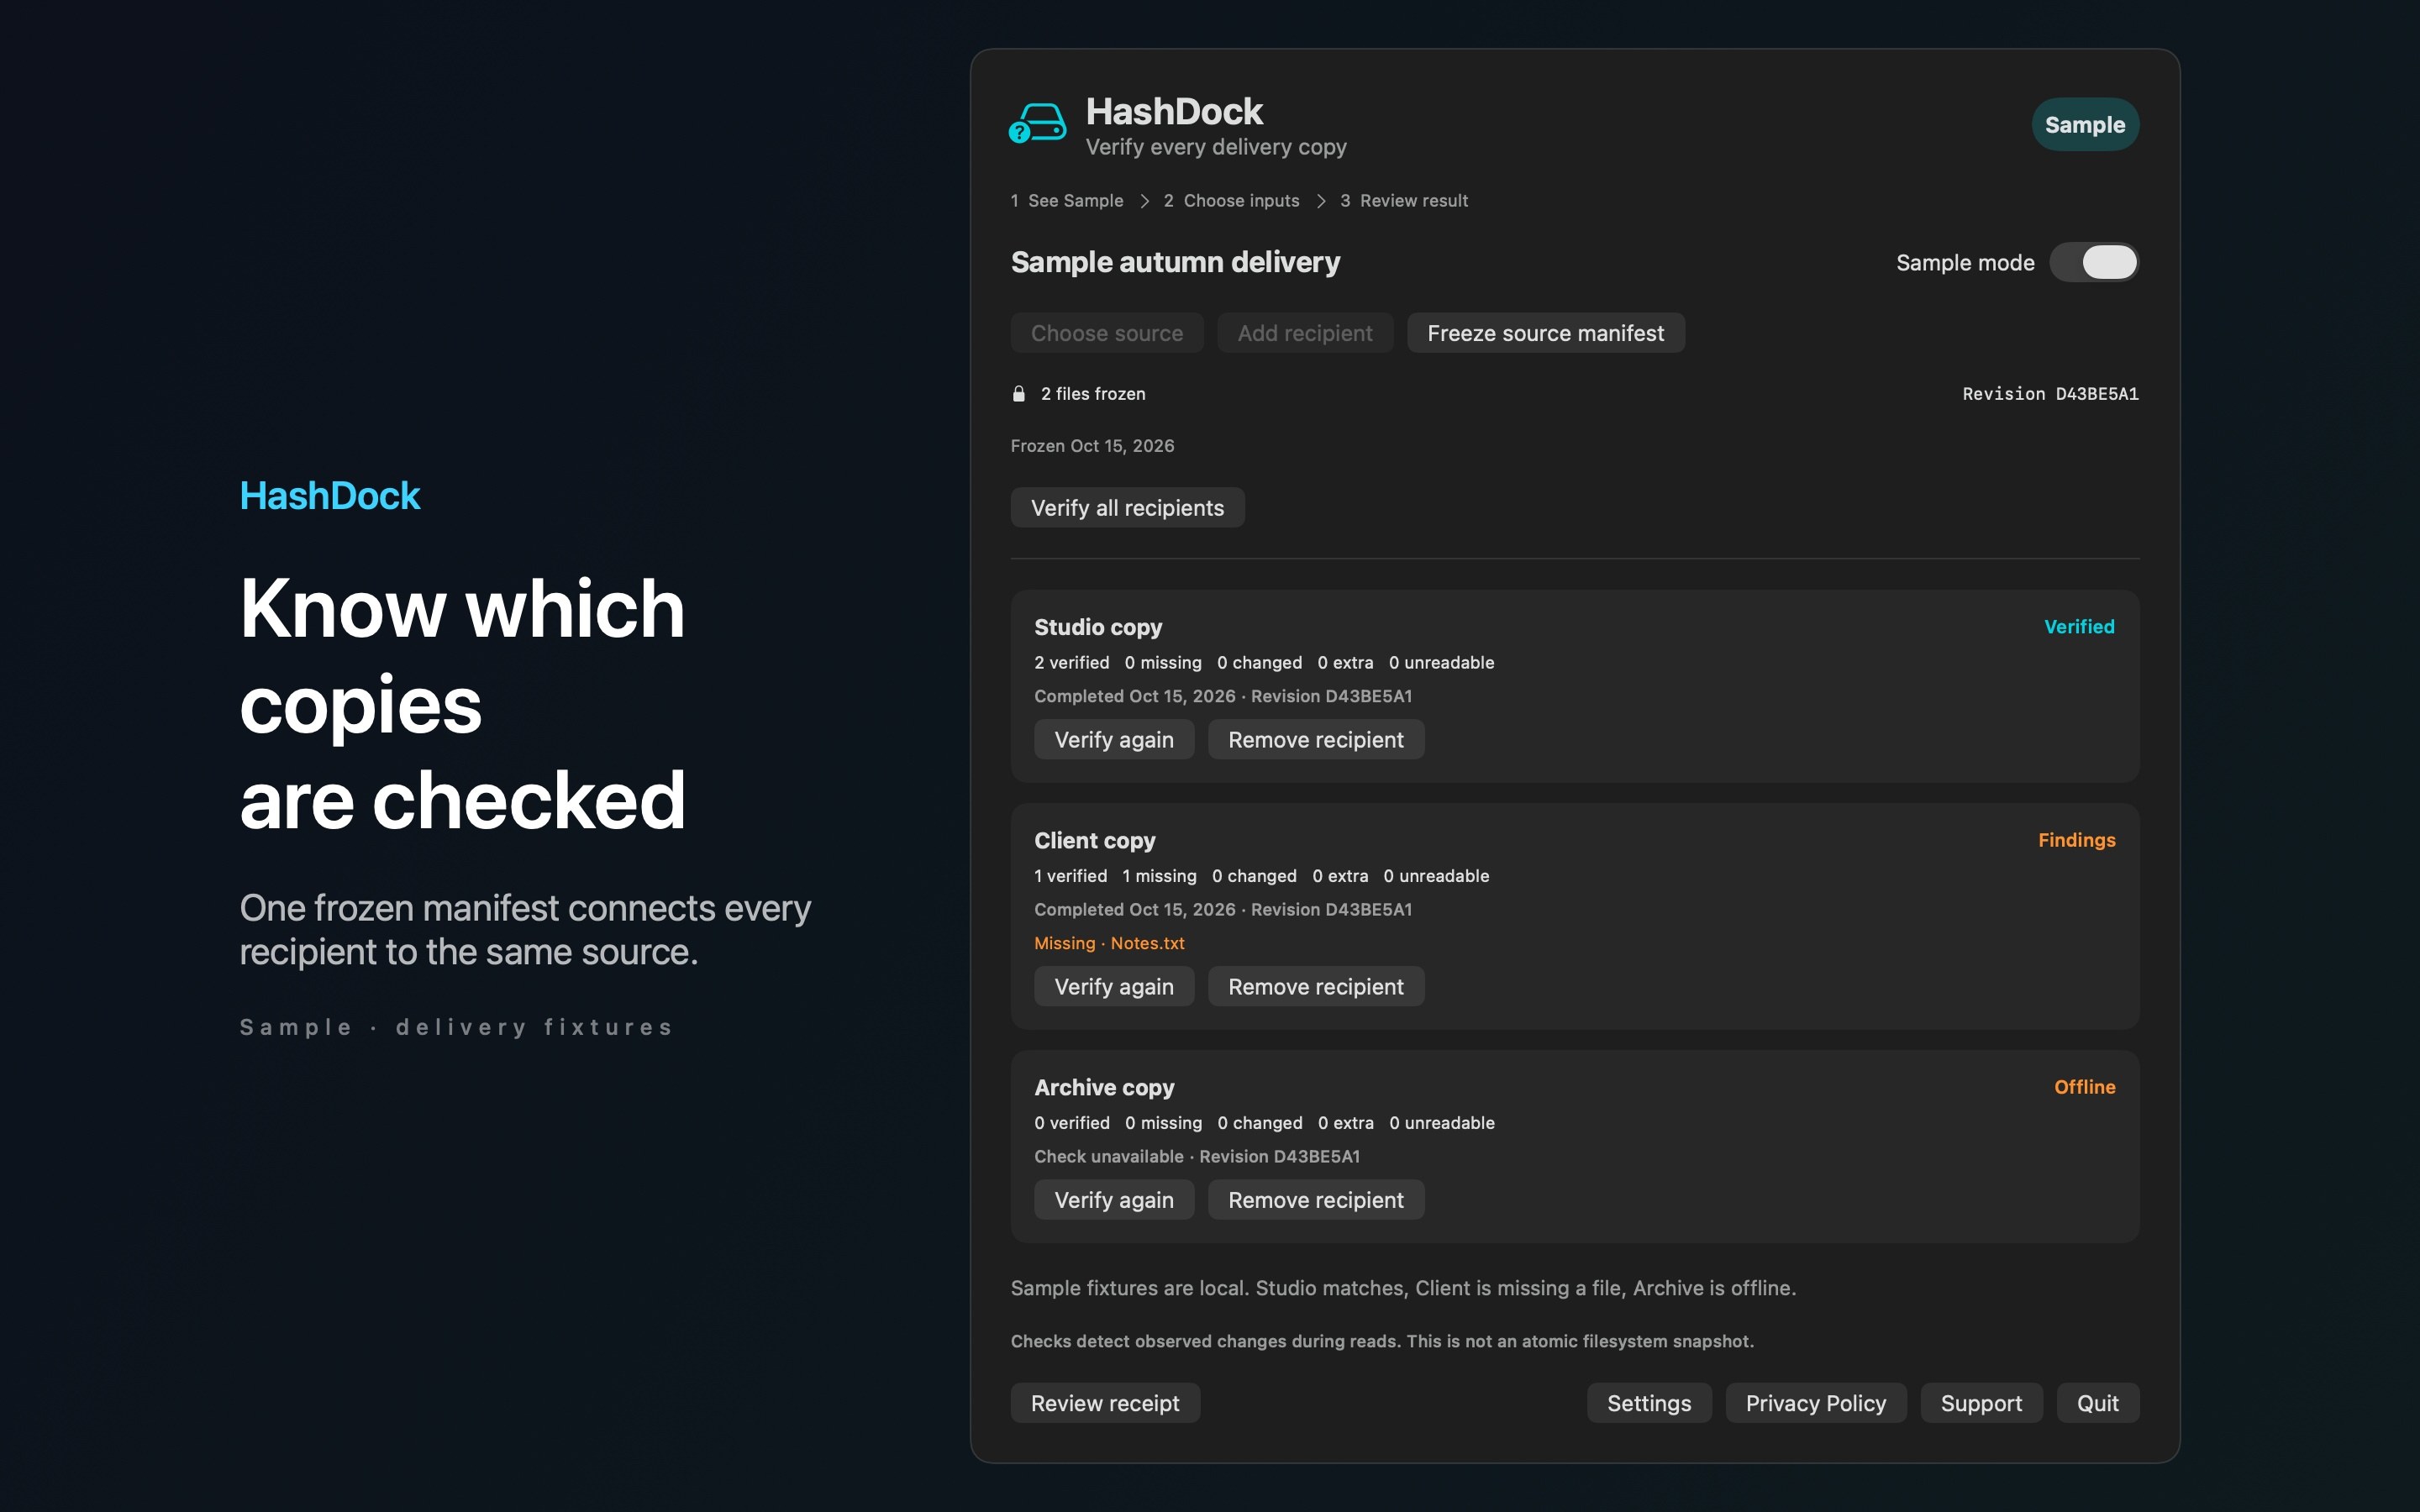
Task: Click the lock icon beside 2 files frozen
Action: coord(1019,394)
